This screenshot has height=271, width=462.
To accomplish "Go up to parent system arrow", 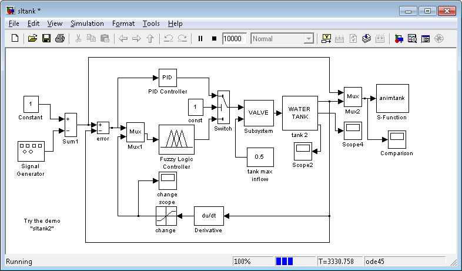I will click(150, 39).
